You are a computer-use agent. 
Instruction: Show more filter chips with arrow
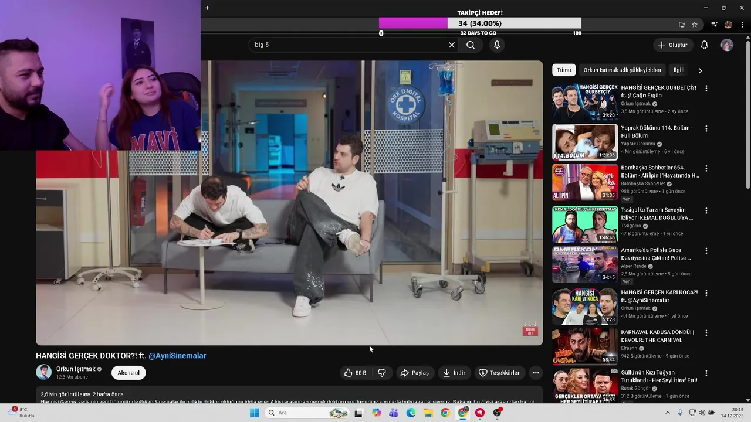[700, 70]
